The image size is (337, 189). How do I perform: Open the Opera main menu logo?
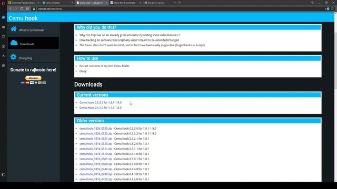point(3,3)
